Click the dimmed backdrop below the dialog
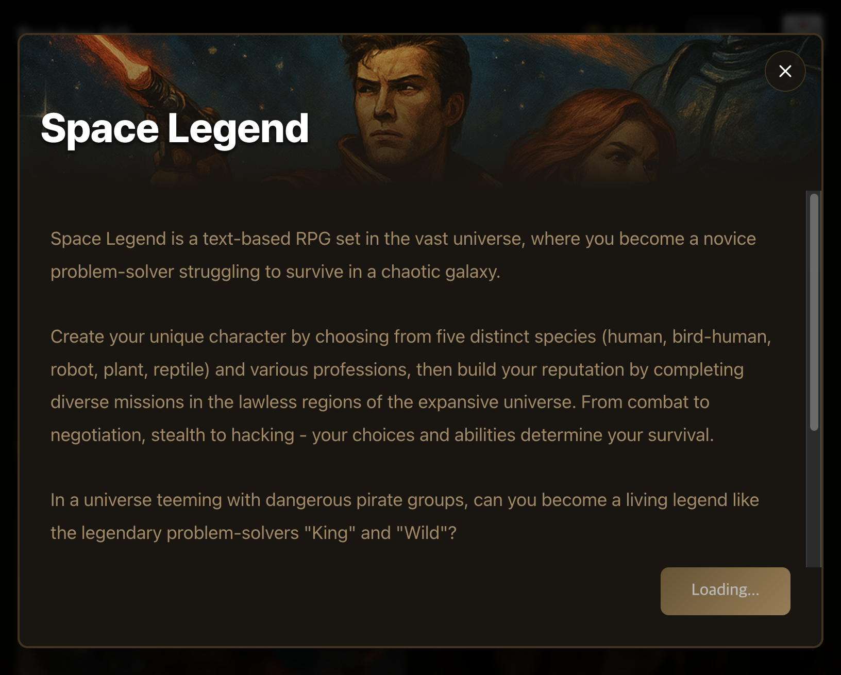 [x=420, y=662]
